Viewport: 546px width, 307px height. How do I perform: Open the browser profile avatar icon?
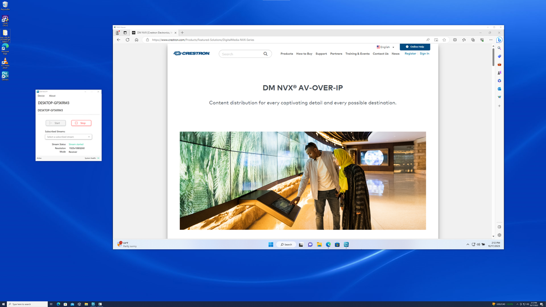point(118,33)
